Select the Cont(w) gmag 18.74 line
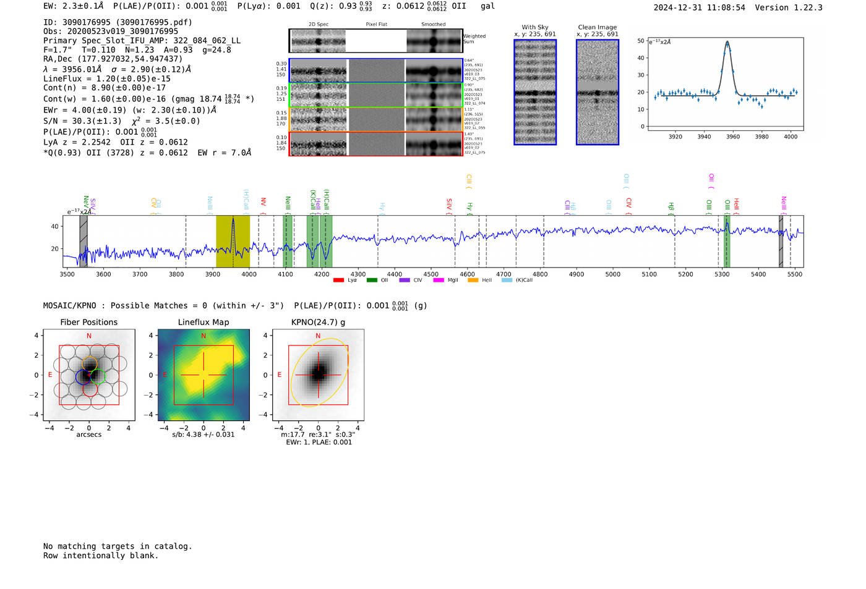 pos(149,99)
